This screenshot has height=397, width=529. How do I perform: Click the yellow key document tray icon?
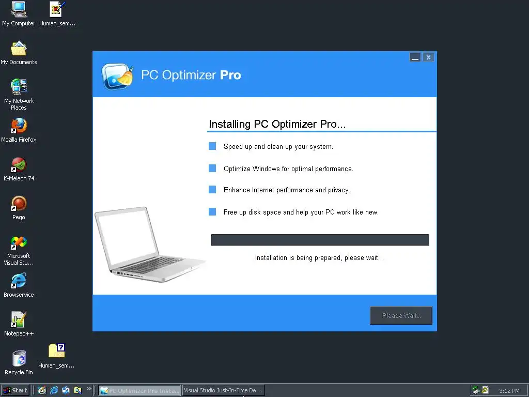(485, 390)
